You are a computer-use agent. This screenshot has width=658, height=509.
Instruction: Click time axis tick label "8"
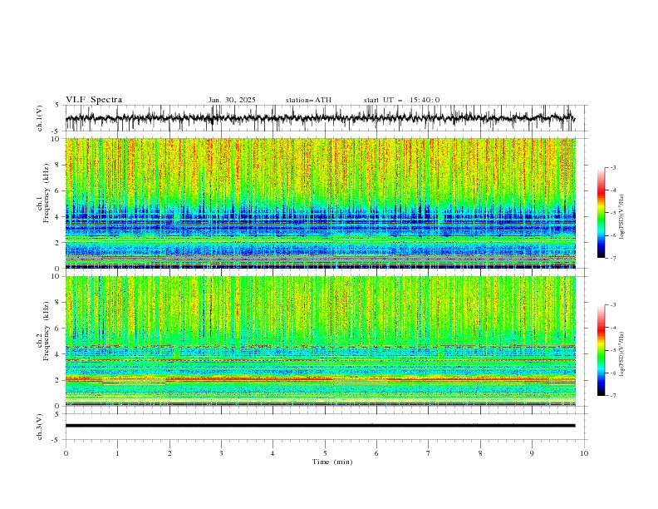tap(480, 453)
